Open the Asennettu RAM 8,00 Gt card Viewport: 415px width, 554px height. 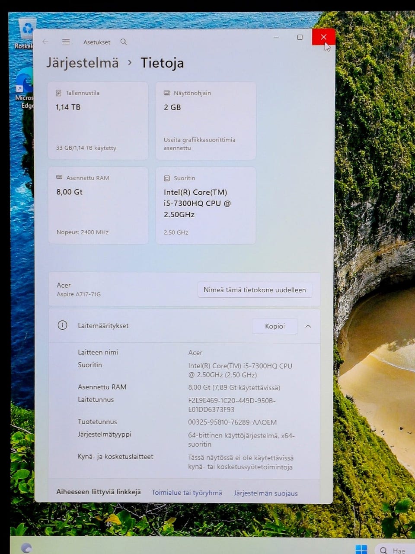coord(98,206)
